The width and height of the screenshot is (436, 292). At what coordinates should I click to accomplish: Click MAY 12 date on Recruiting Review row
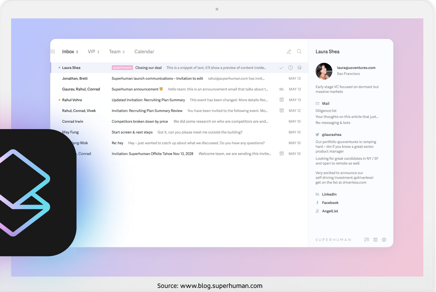(x=295, y=111)
